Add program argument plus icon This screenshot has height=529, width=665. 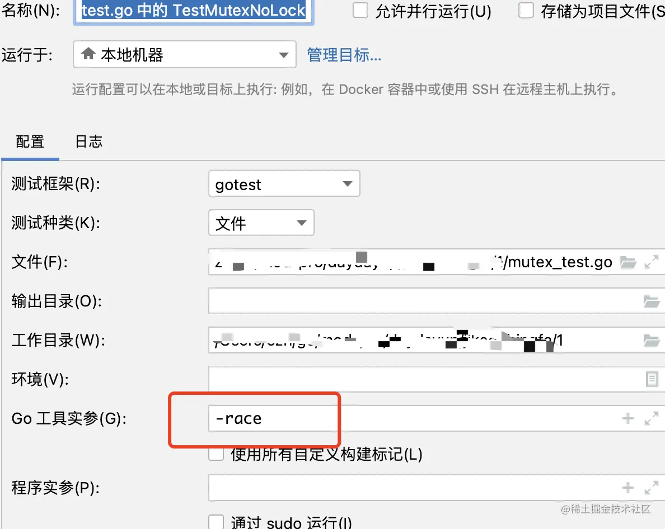[627, 488]
